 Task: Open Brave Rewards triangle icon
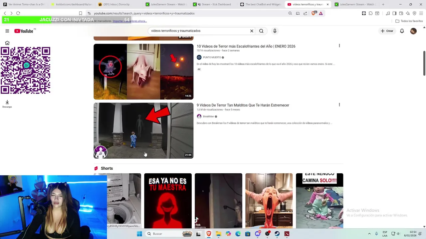(321, 13)
